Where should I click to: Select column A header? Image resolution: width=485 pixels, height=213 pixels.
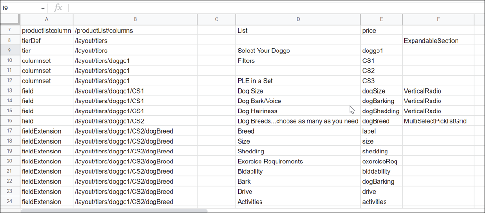(47, 19)
